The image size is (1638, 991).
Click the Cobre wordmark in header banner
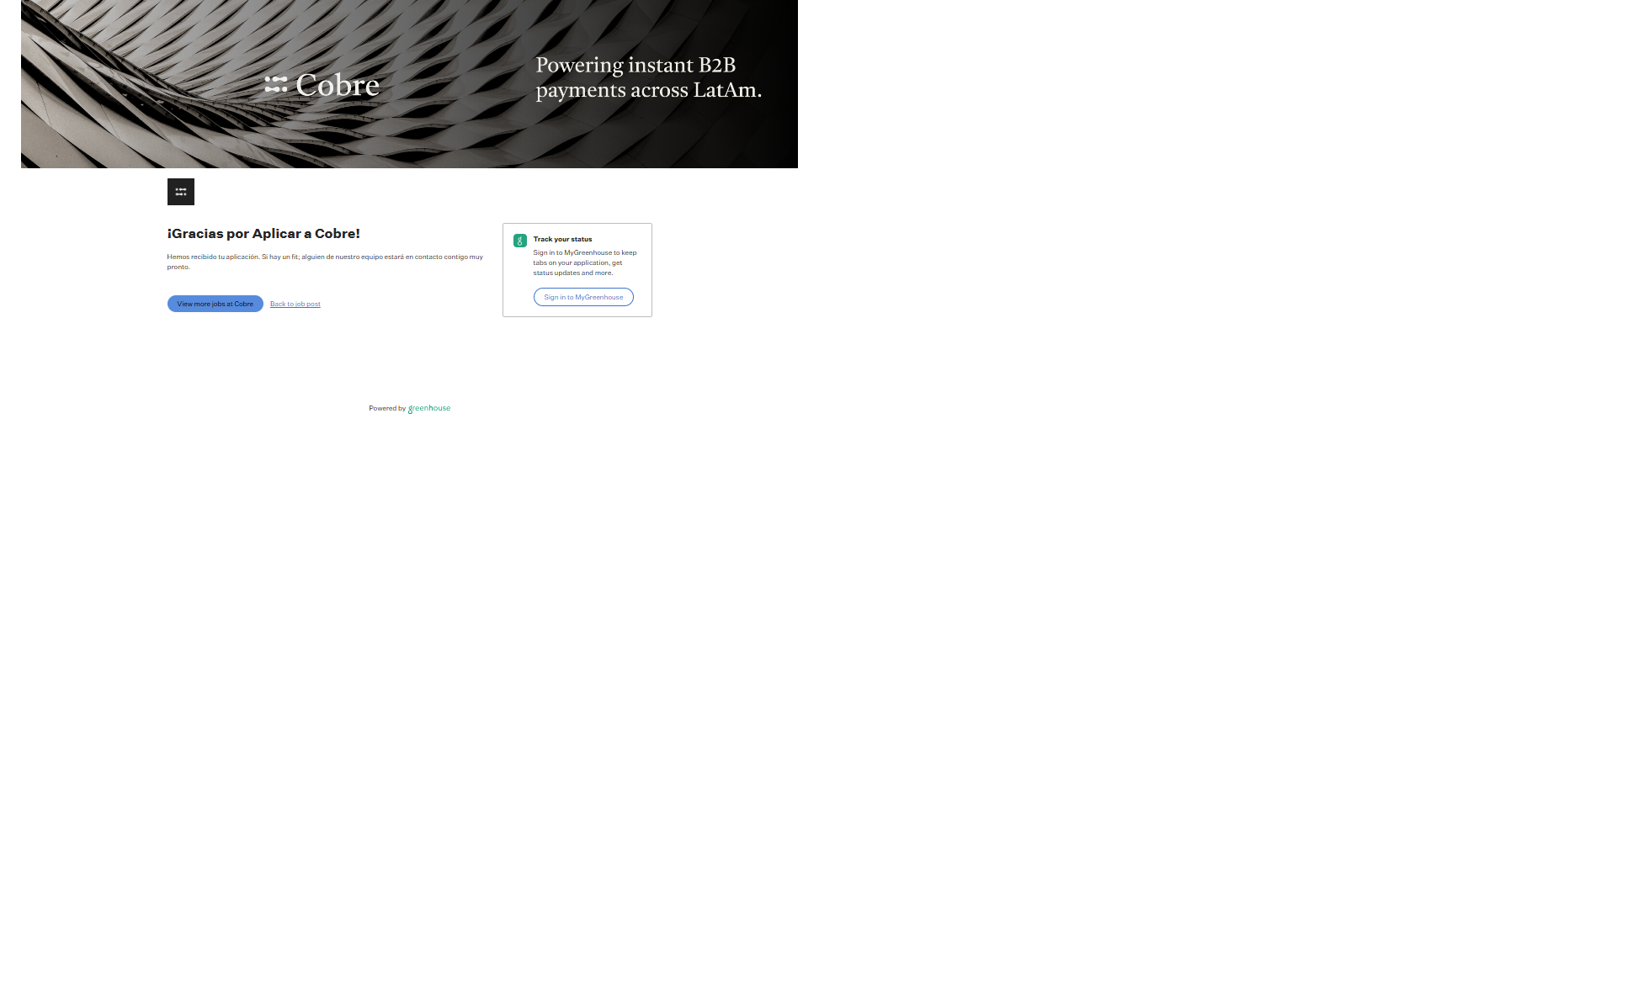click(x=338, y=85)
